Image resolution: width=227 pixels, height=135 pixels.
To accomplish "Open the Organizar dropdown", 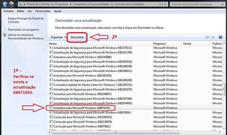I will (58, 37).
